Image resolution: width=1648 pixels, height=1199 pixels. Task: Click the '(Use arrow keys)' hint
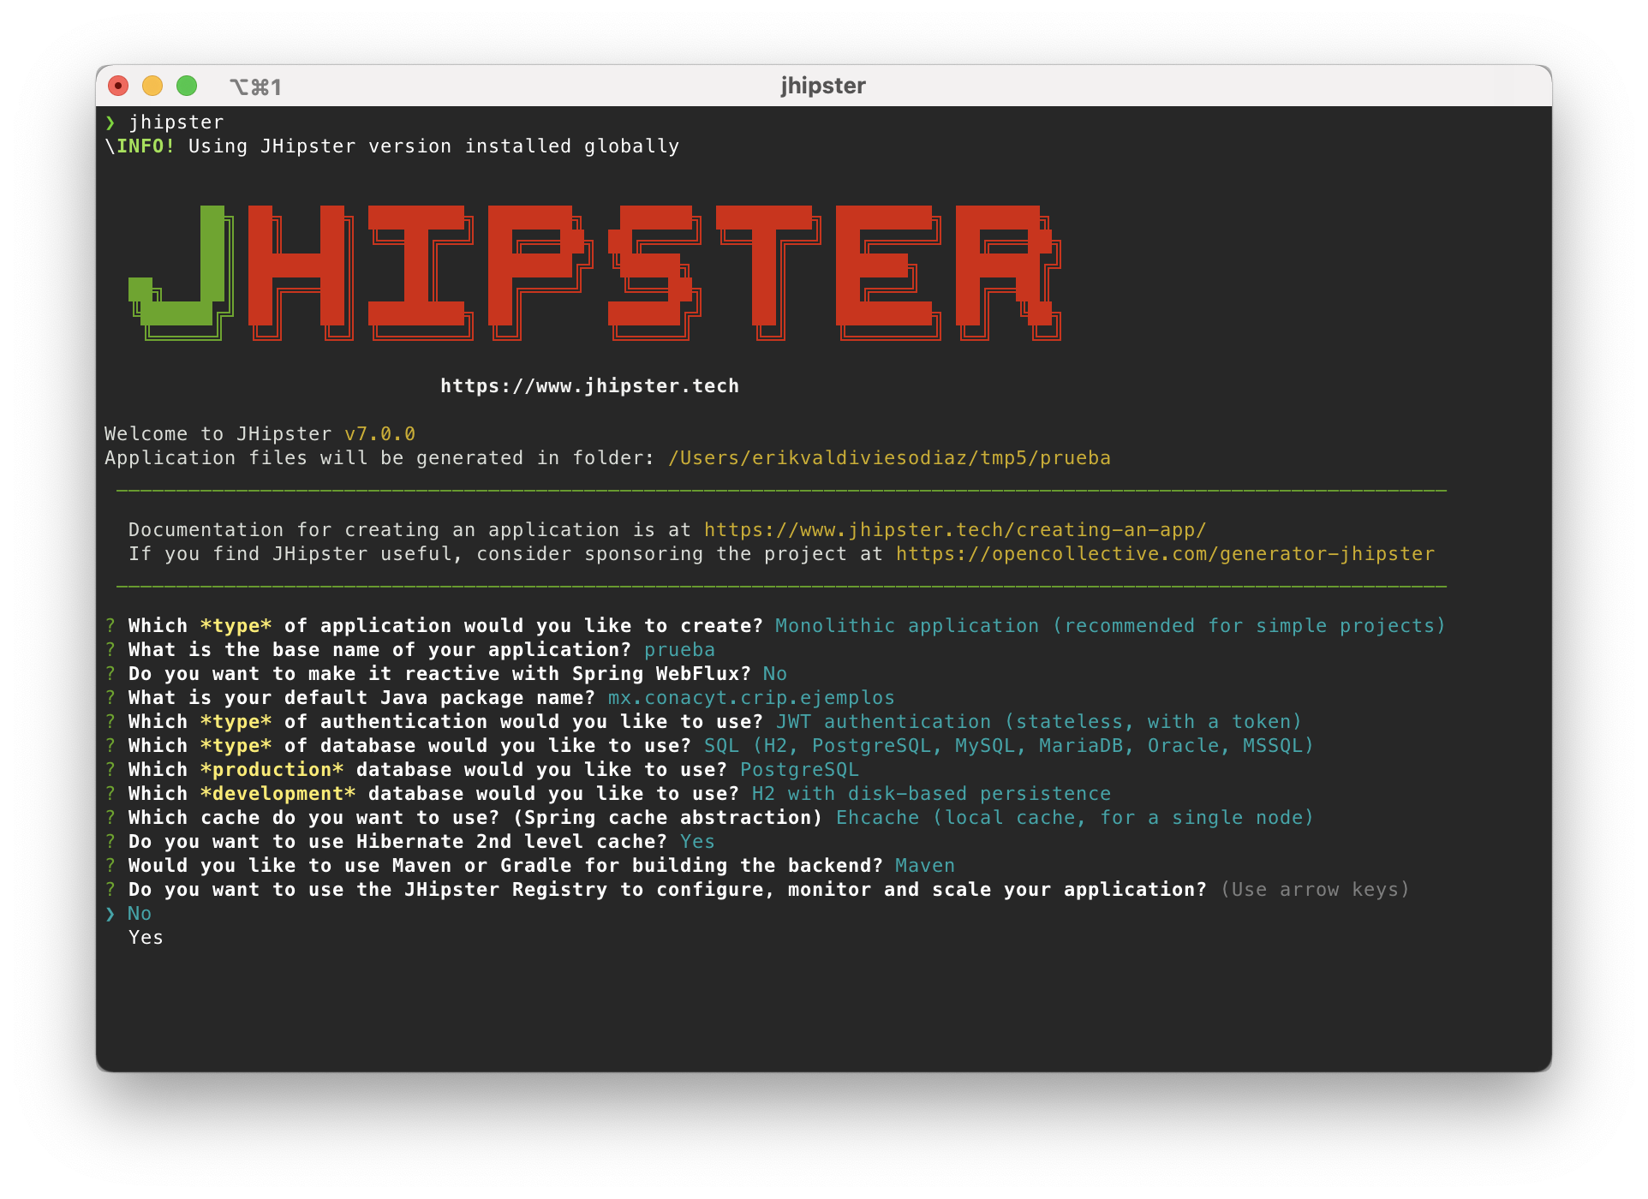pyautogui.click(x=1315, y=890)
